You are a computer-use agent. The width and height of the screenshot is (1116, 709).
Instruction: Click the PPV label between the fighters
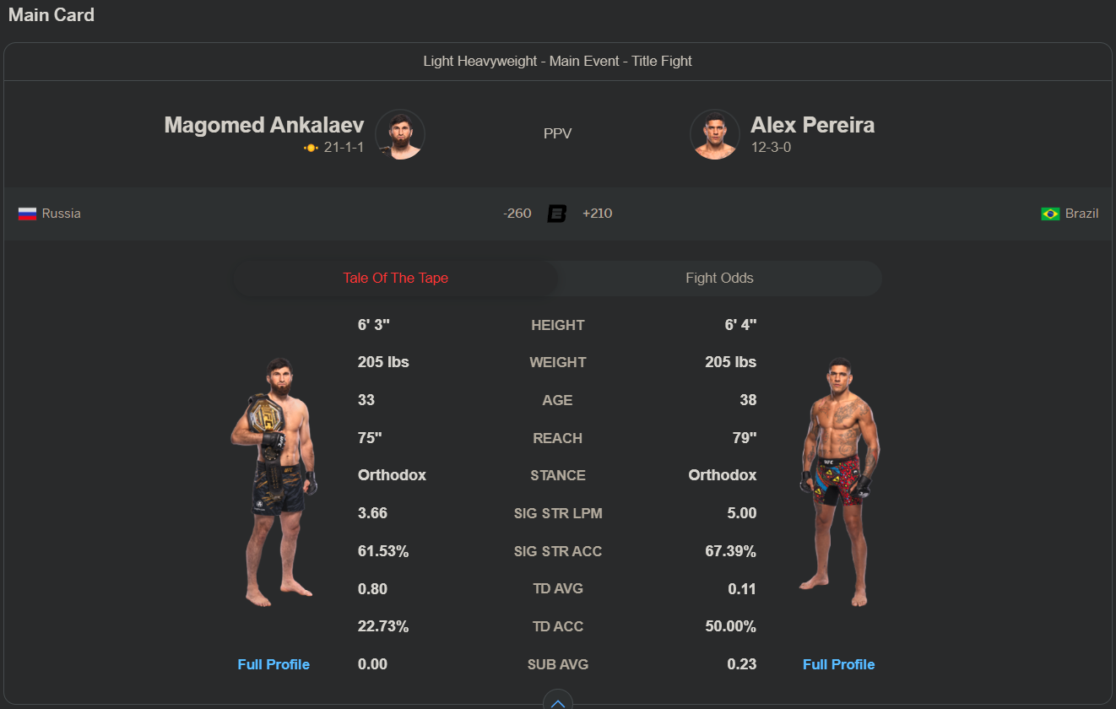(557, 134)
